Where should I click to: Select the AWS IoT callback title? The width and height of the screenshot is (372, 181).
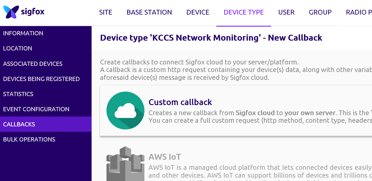(165, 157)
